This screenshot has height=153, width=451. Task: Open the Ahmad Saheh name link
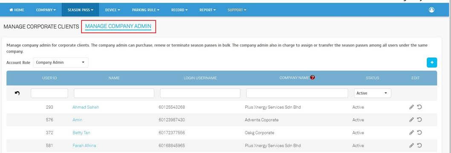pyautogui.click(x=86, y=107)
